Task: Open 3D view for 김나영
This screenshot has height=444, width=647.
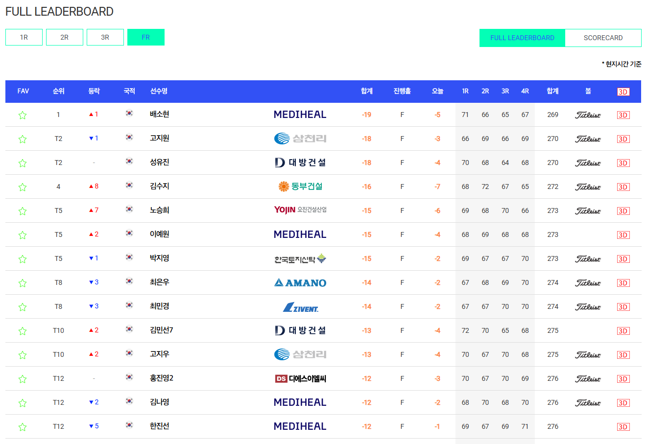Action: point(623,403)
